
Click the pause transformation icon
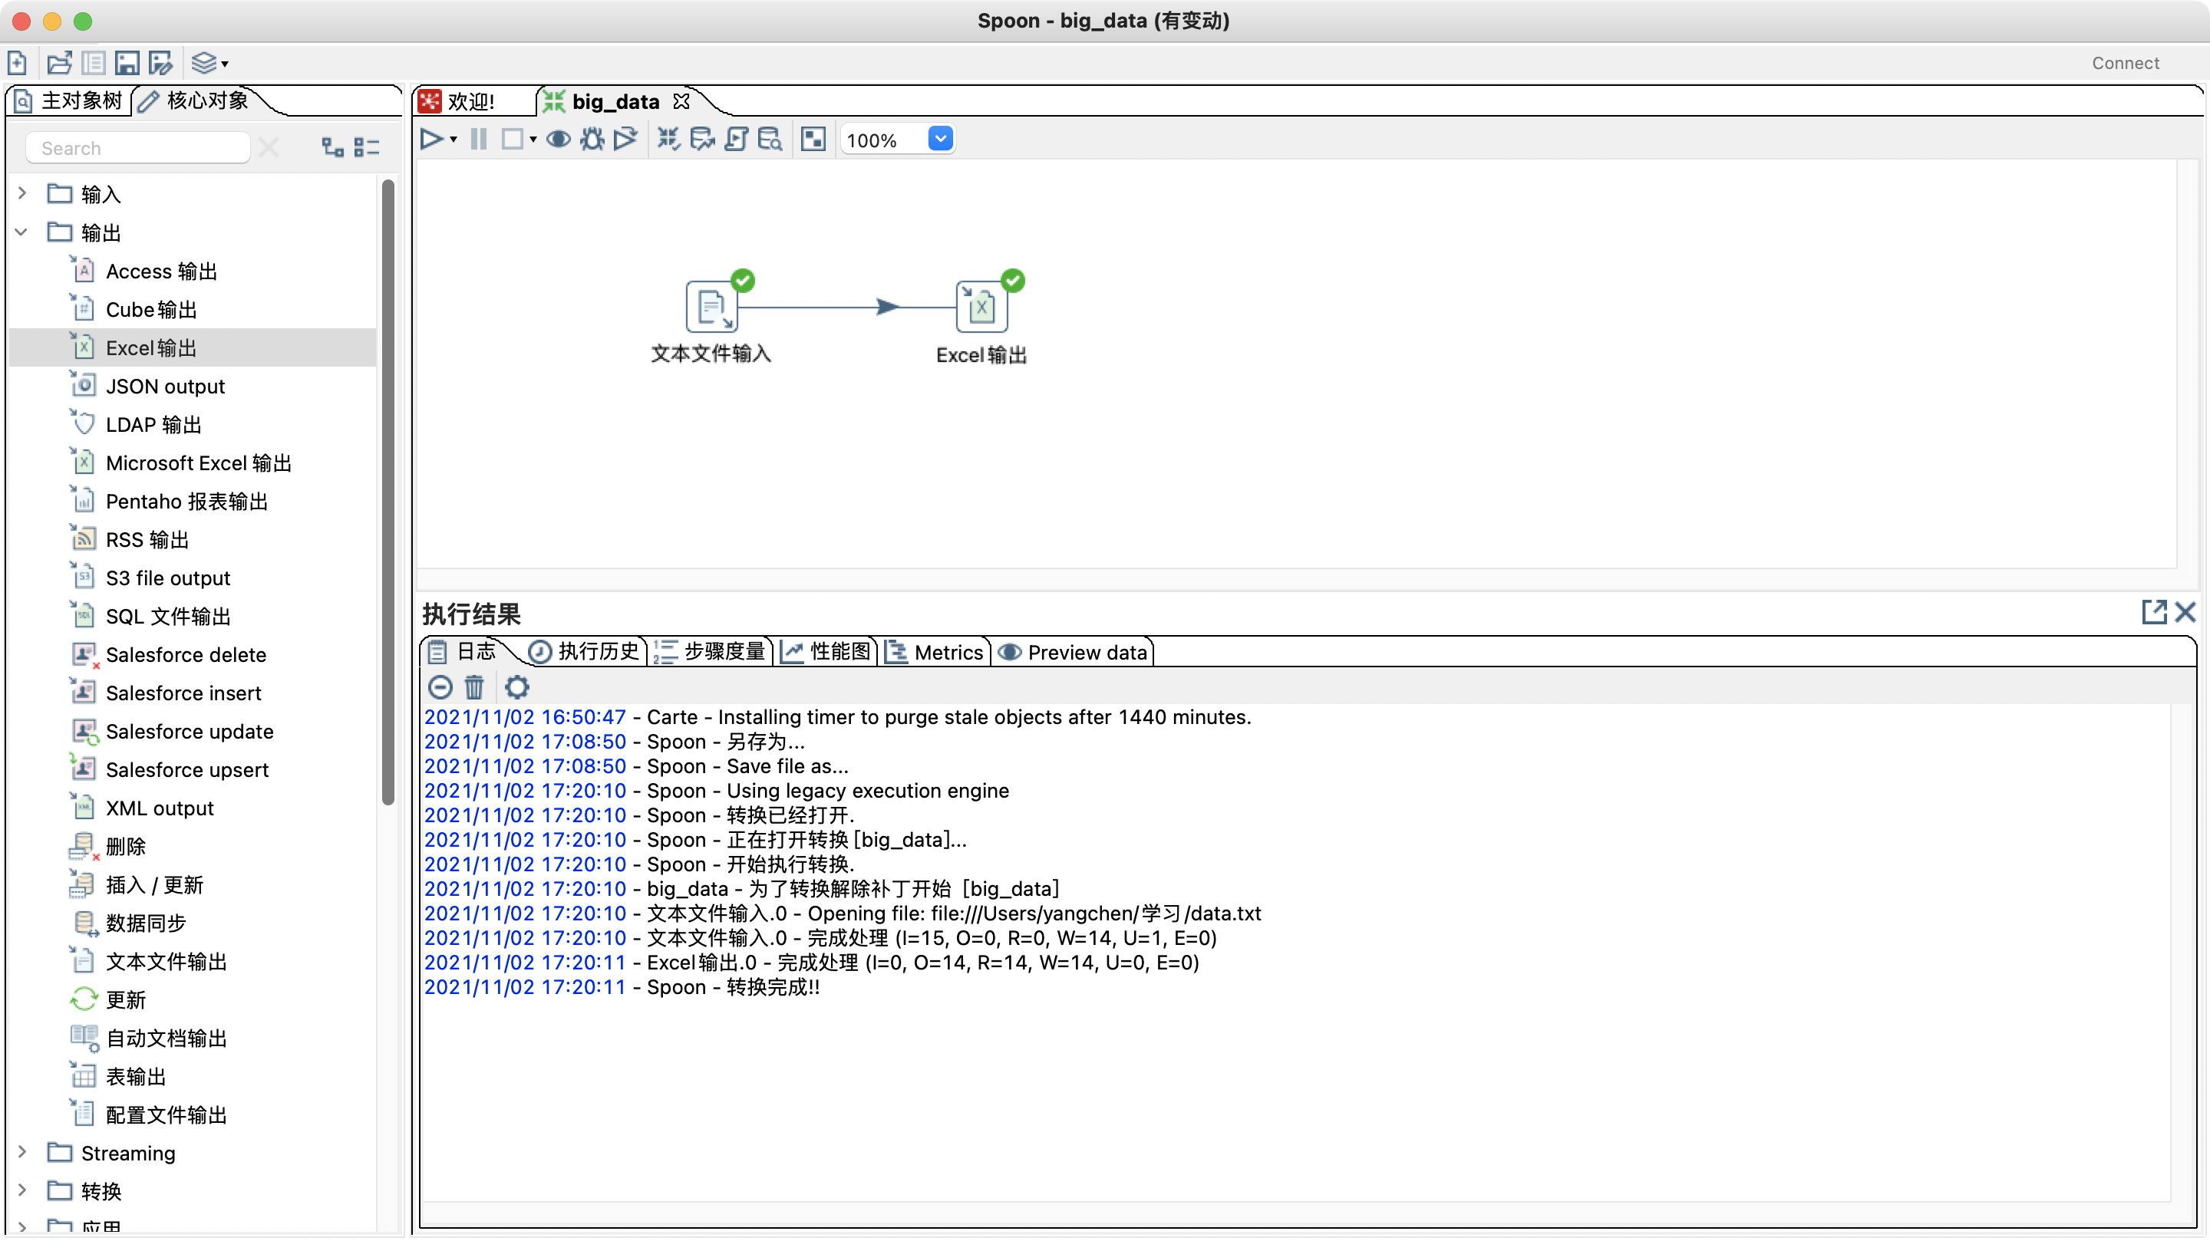click(479, 139)
